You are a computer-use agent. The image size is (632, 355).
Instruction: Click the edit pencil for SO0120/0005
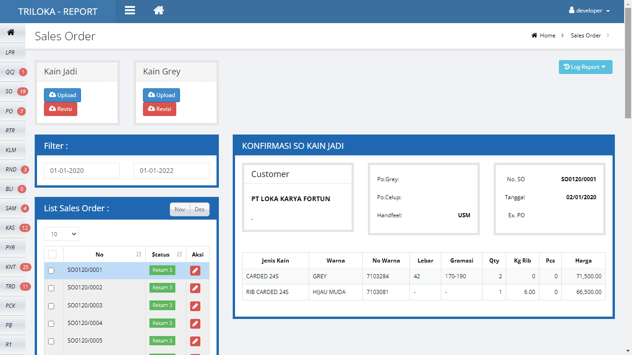[x=195, y=341]
